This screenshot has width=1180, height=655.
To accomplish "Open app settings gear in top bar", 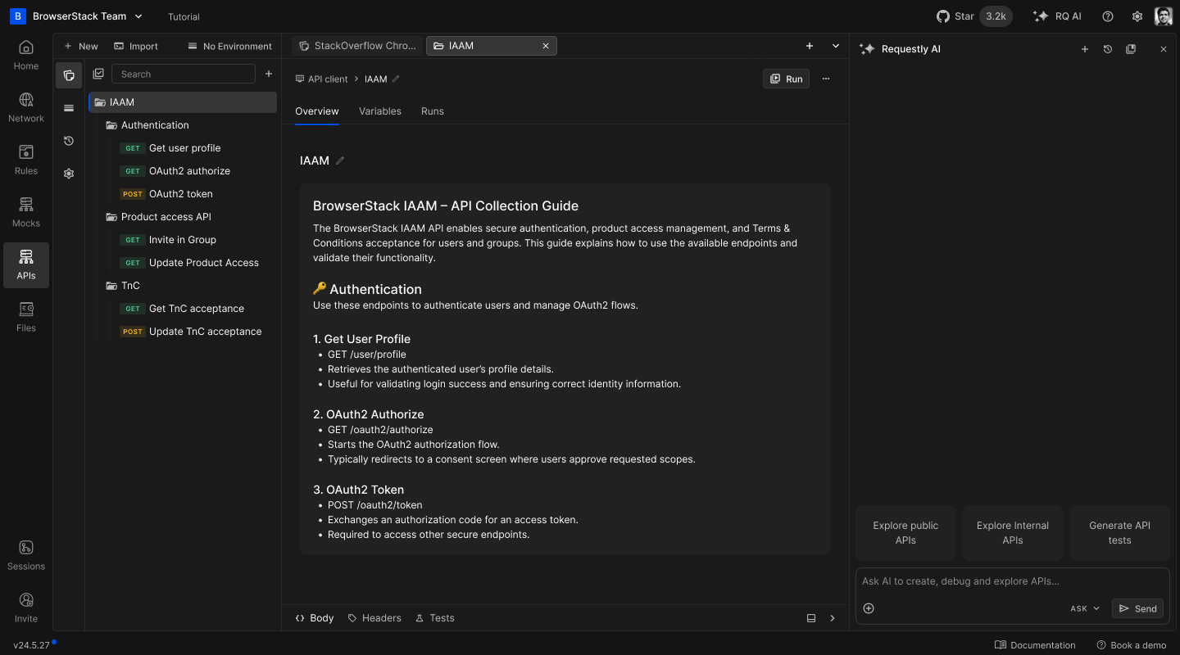I will [x=1137, y=16].
